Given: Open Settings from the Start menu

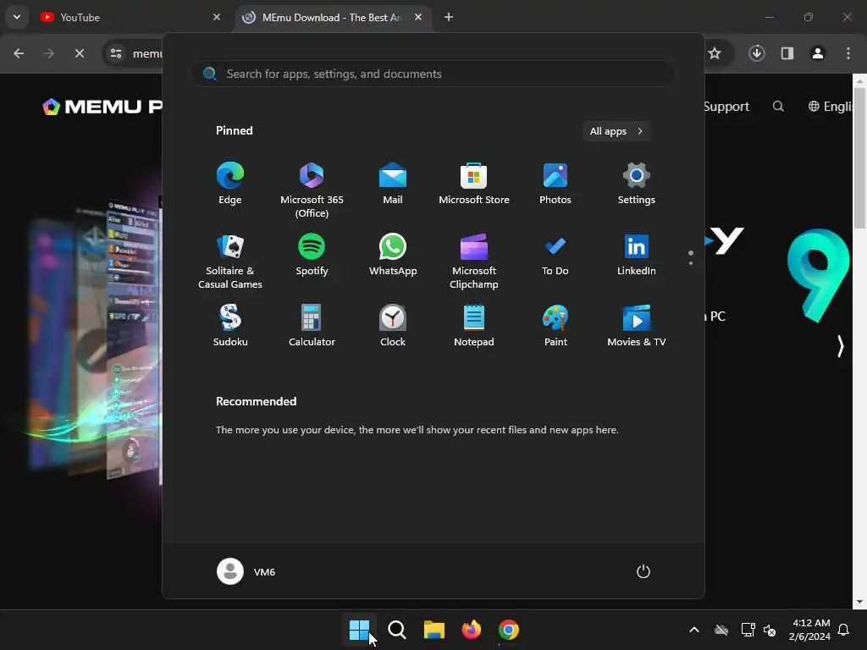Looking at the screenshot, I should coord(637,184).
